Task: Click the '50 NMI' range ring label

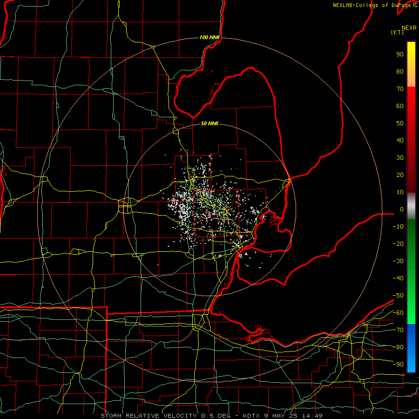Action: [x=209, y=123]
